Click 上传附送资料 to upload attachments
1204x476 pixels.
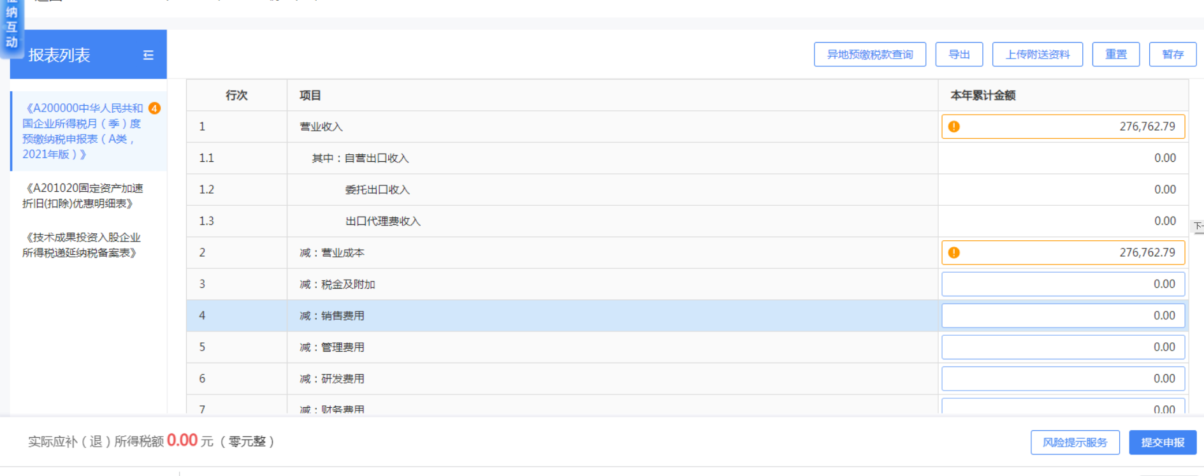1037,55
